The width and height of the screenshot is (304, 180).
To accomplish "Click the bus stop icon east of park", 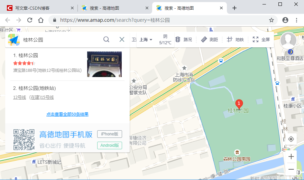I will (x=277, y=83).
